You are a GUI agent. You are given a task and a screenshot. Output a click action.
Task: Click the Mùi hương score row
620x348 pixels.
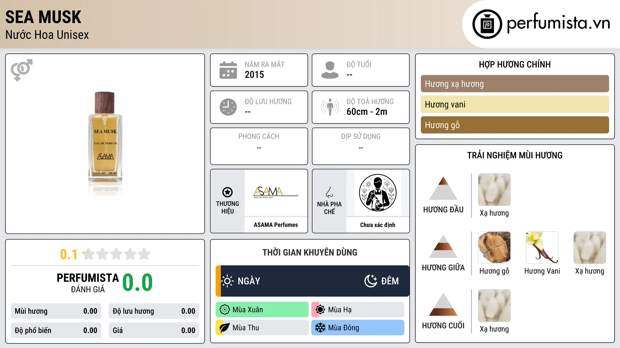[56, 311]
